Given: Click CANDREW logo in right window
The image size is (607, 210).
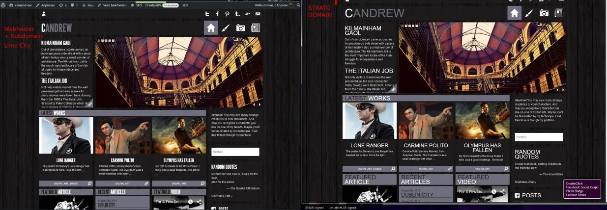Looking at the screenshot, I should pos(375,13).
